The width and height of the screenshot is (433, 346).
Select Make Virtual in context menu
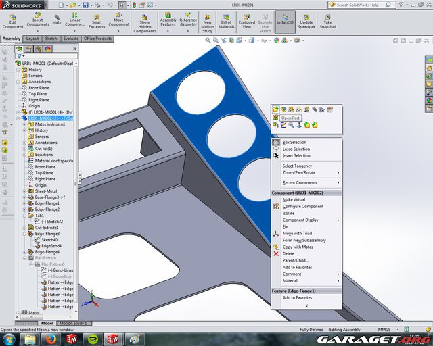point(294,200)
